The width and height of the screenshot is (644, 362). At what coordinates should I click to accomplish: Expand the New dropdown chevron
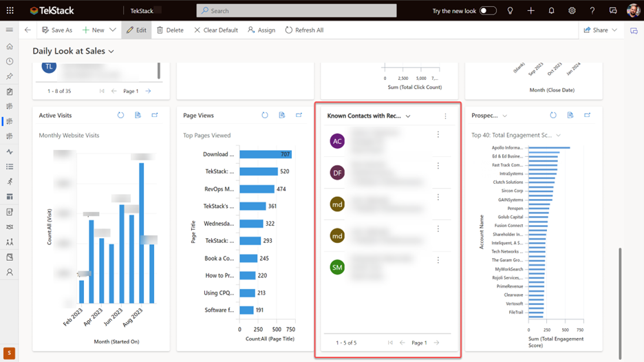[113, 30]
